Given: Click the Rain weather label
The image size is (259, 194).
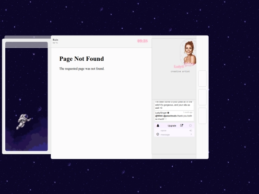Looking at the screenshot, I should click(x=55, y=40).
